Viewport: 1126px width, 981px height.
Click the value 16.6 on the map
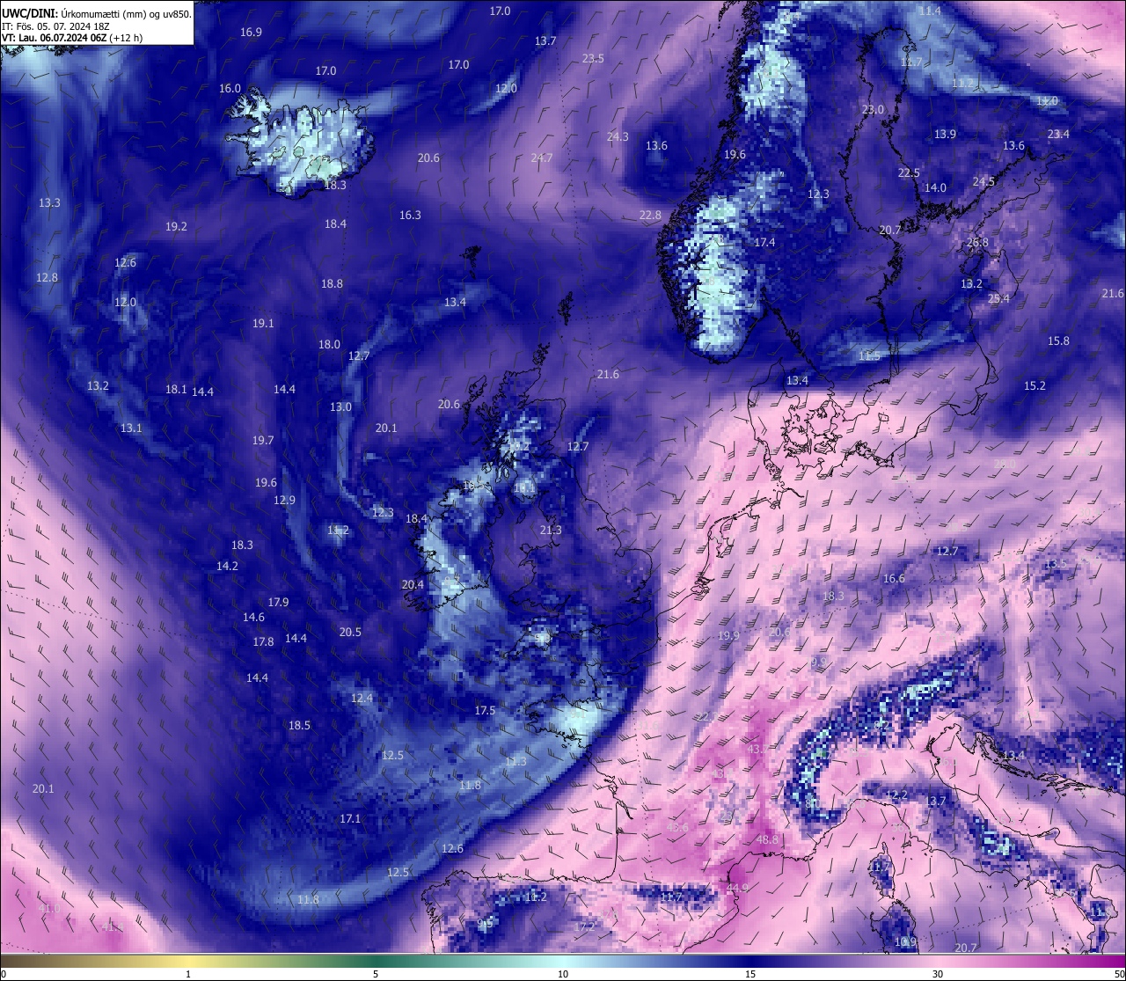894,578
